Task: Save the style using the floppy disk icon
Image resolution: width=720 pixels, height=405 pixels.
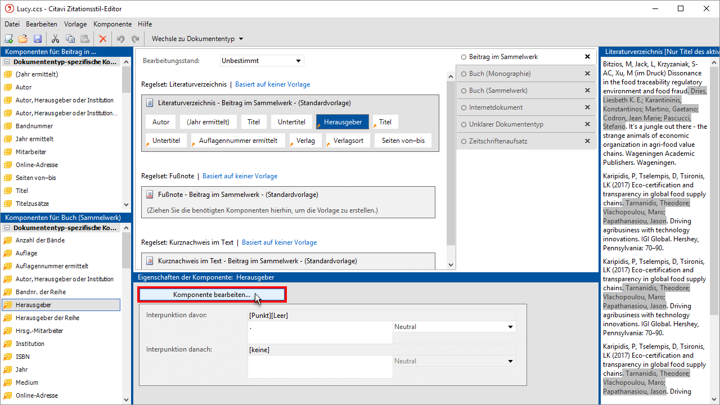Action: click(38, 39)
